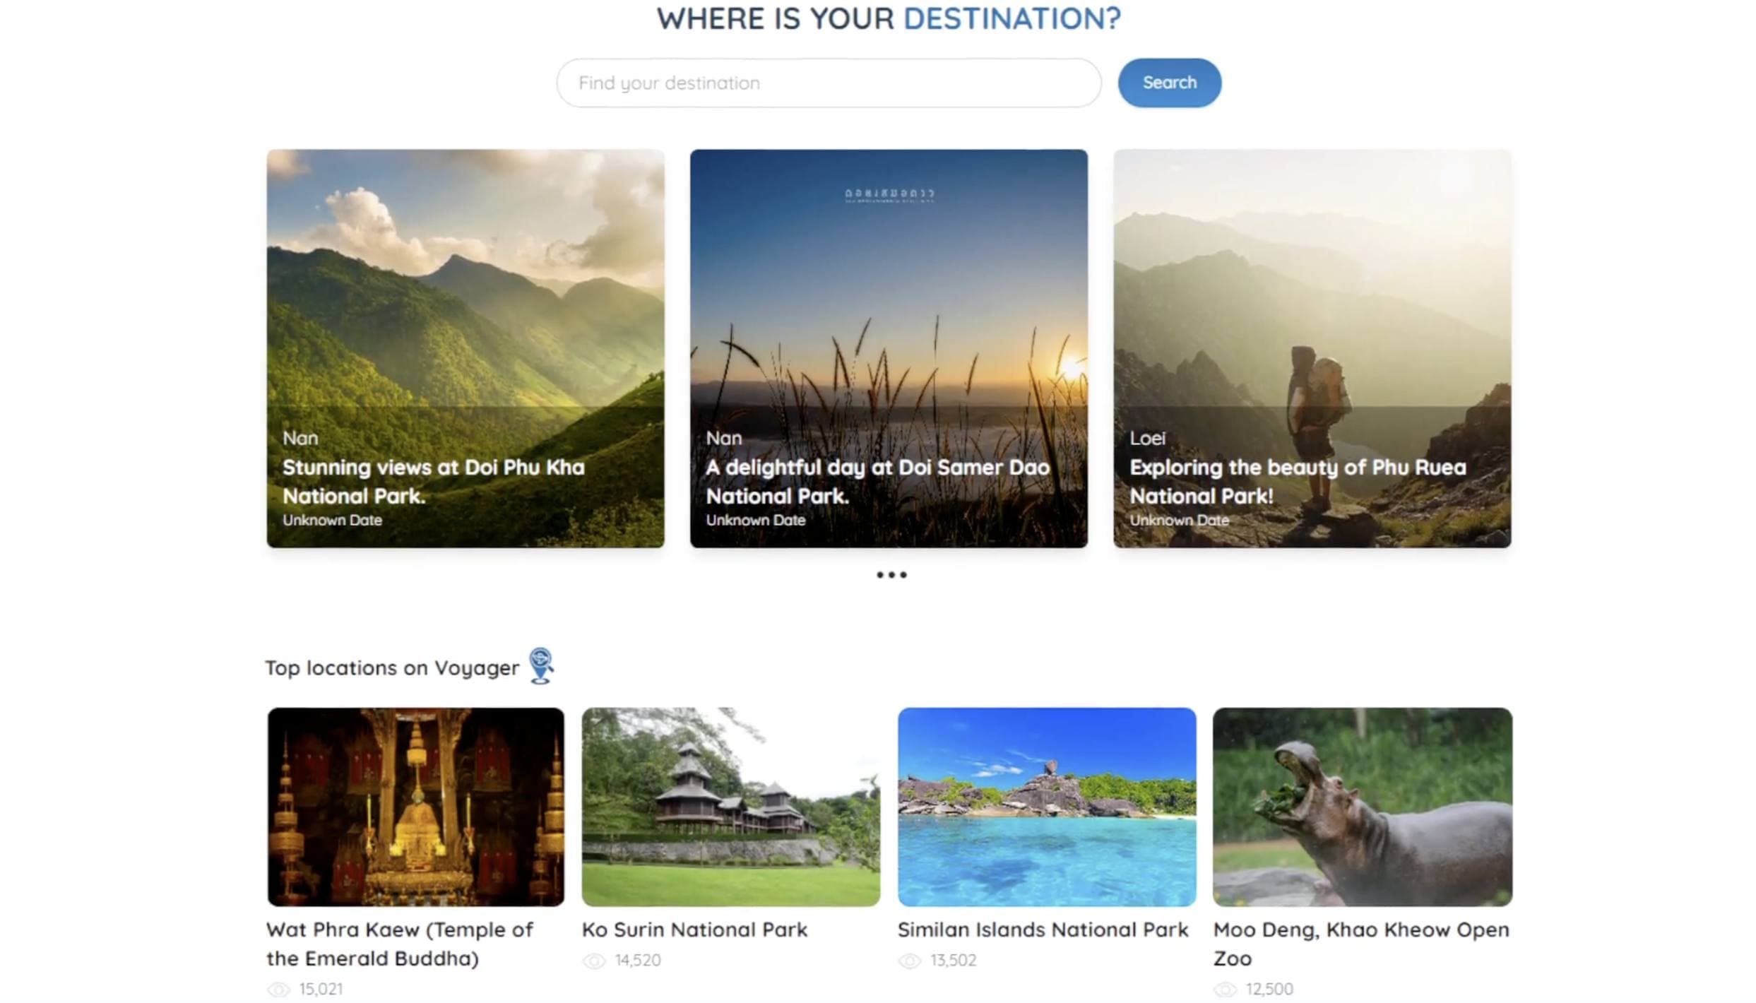Focus the Find your destination field

click(828, 83)
